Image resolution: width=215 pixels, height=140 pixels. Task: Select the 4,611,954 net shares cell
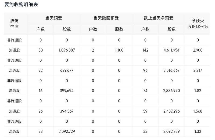pos(171,50)
